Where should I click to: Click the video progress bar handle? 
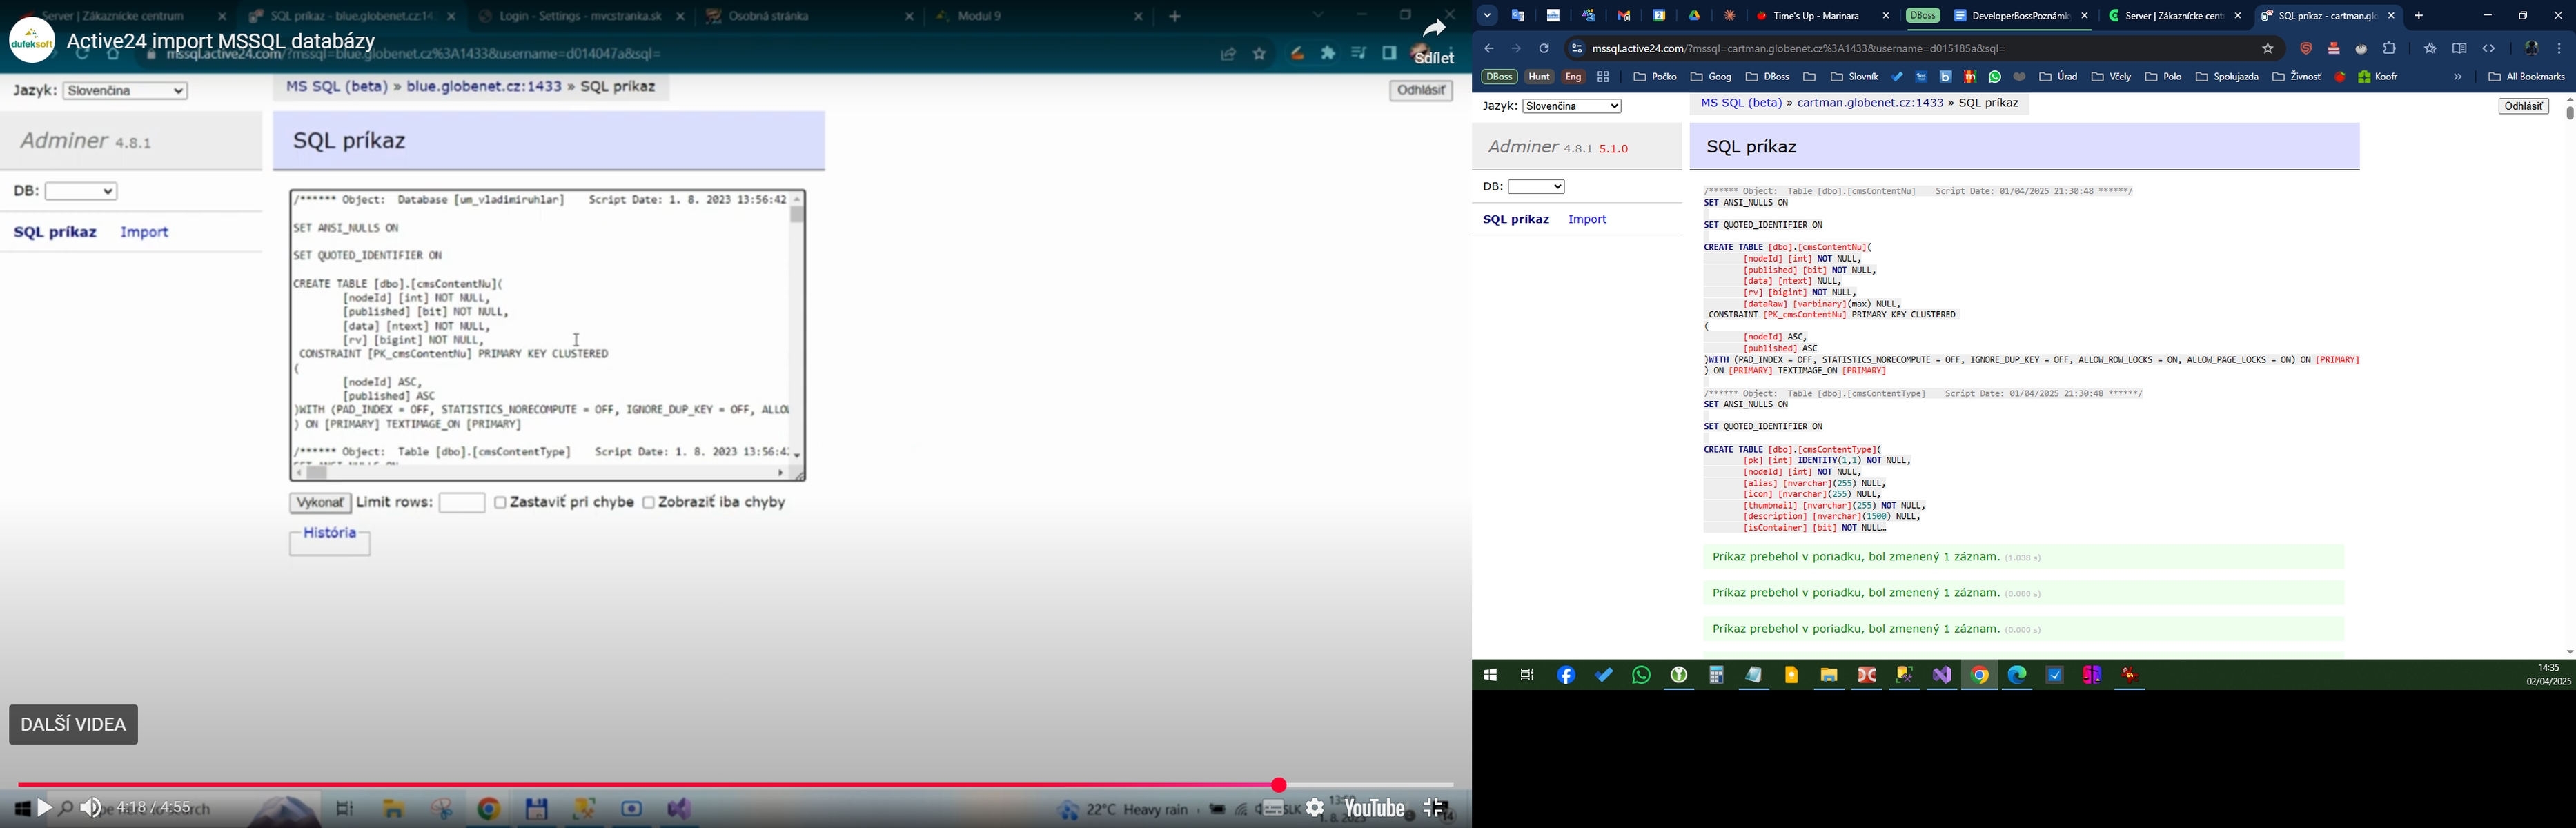click(1279, 785)
